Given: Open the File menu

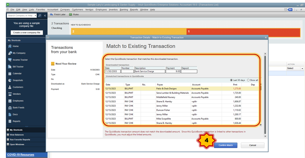Looking at the screenshot, I should pos(12,9).
